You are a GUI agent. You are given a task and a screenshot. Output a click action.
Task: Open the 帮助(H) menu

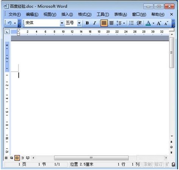[158, 14]
